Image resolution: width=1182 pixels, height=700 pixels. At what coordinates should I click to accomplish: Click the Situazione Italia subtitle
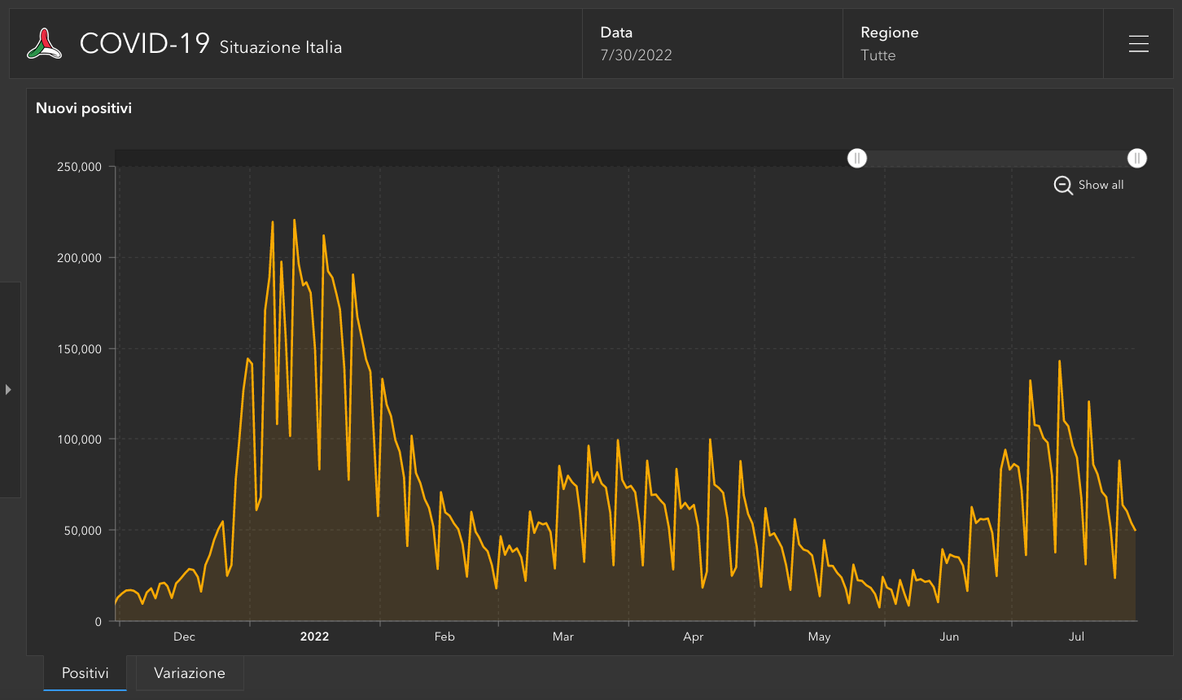(281, 48)
